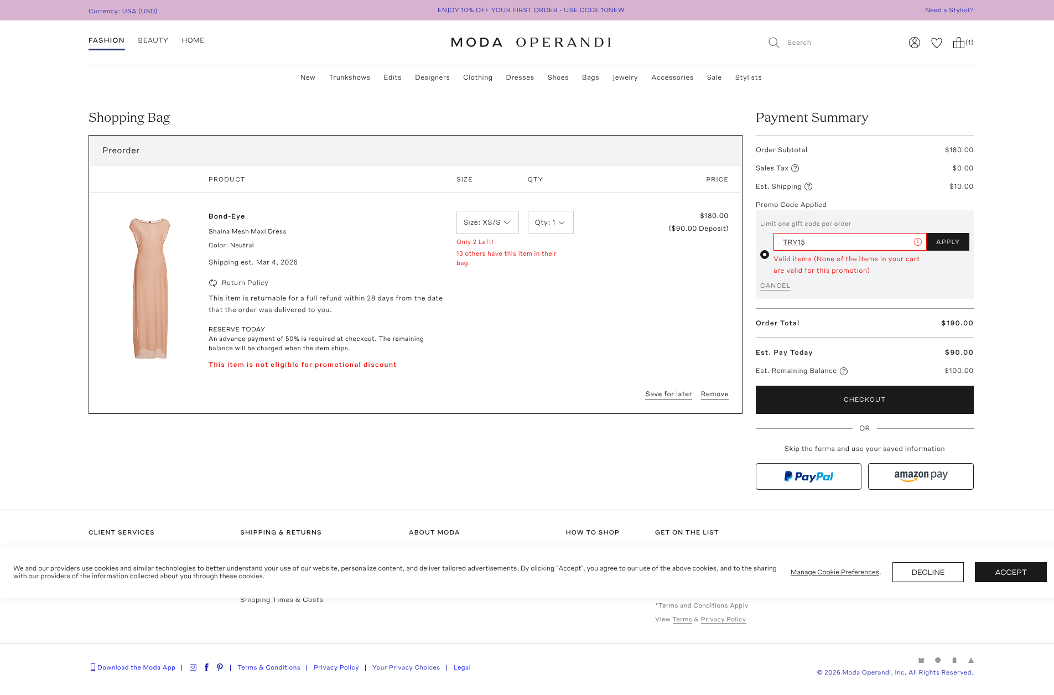The image size is (1054, 695).
Task: Expand the Size XS/S dropdown
Action: pos(487,222)
